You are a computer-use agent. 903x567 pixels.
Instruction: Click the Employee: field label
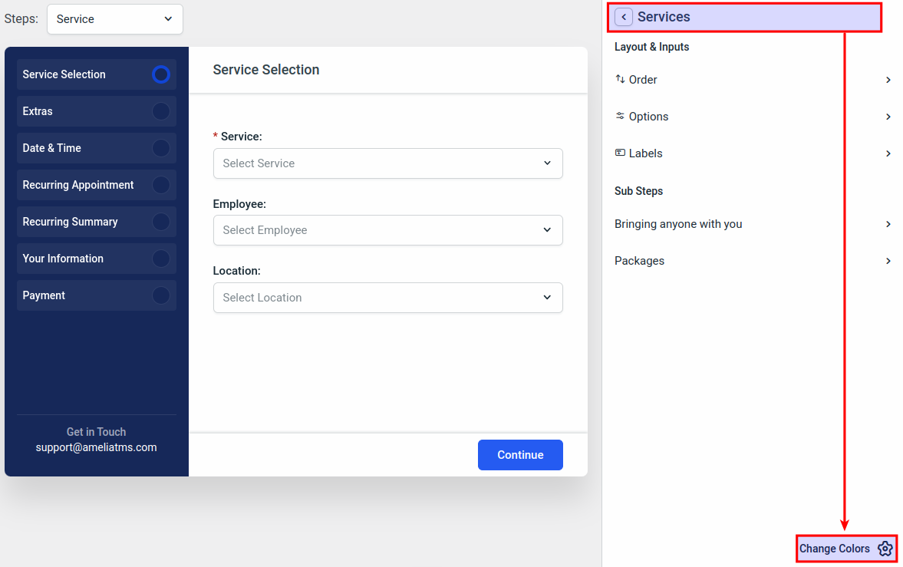[239, 204]
